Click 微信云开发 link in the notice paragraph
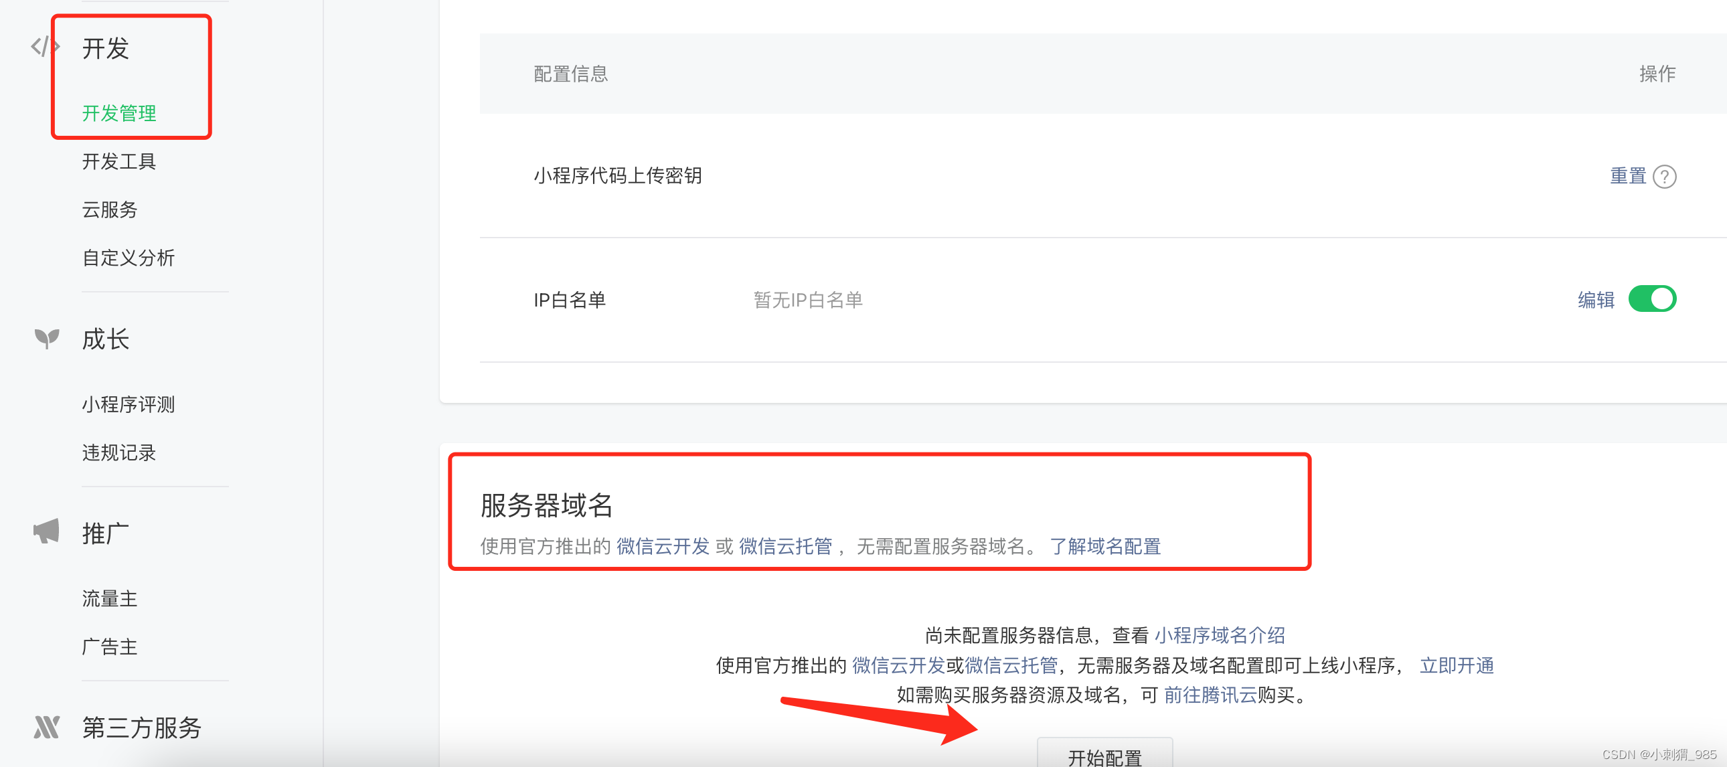This screenshot has width=1727, height=767. click(898, 665)
